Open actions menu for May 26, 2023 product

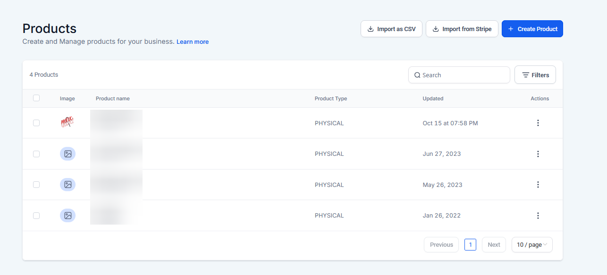pyautogui.click(x=538, y=185)
